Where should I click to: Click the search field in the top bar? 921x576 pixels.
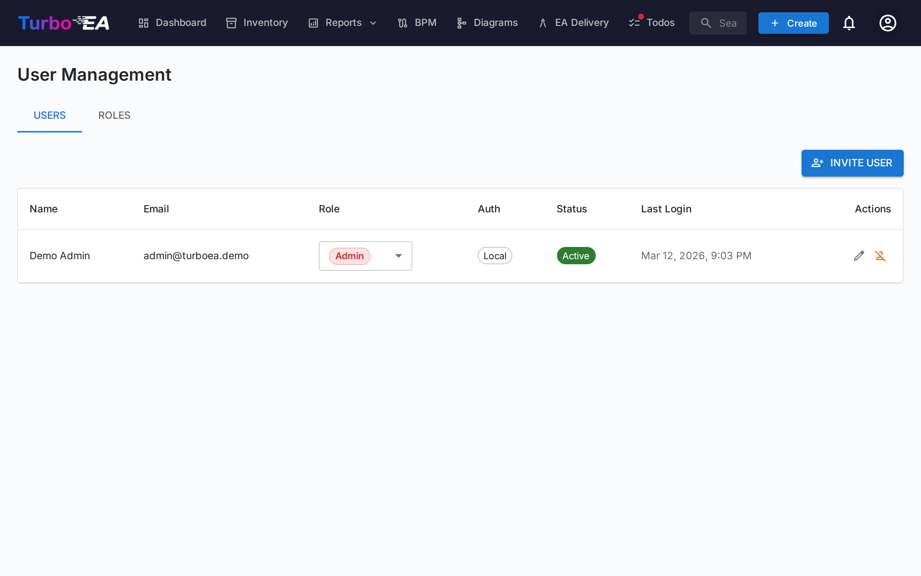pos(718,23)
